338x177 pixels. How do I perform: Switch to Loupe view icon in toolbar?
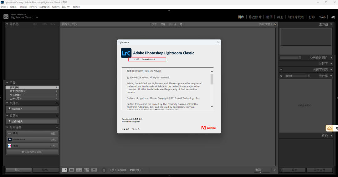pos(72,170)
